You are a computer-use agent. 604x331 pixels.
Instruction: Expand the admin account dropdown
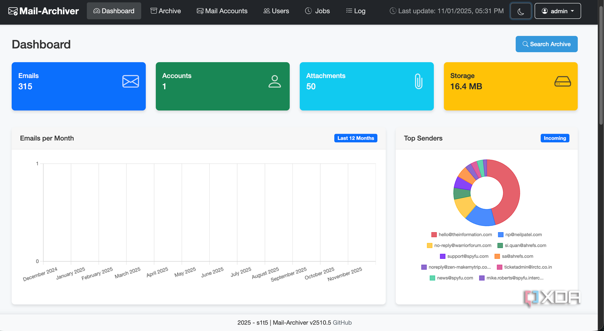point(558,11)
